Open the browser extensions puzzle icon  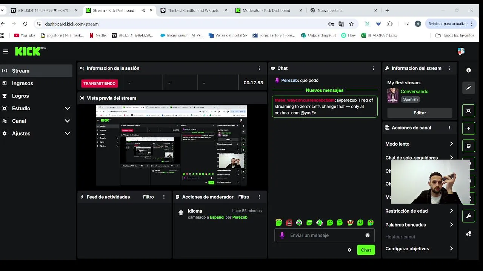(390, 24)
